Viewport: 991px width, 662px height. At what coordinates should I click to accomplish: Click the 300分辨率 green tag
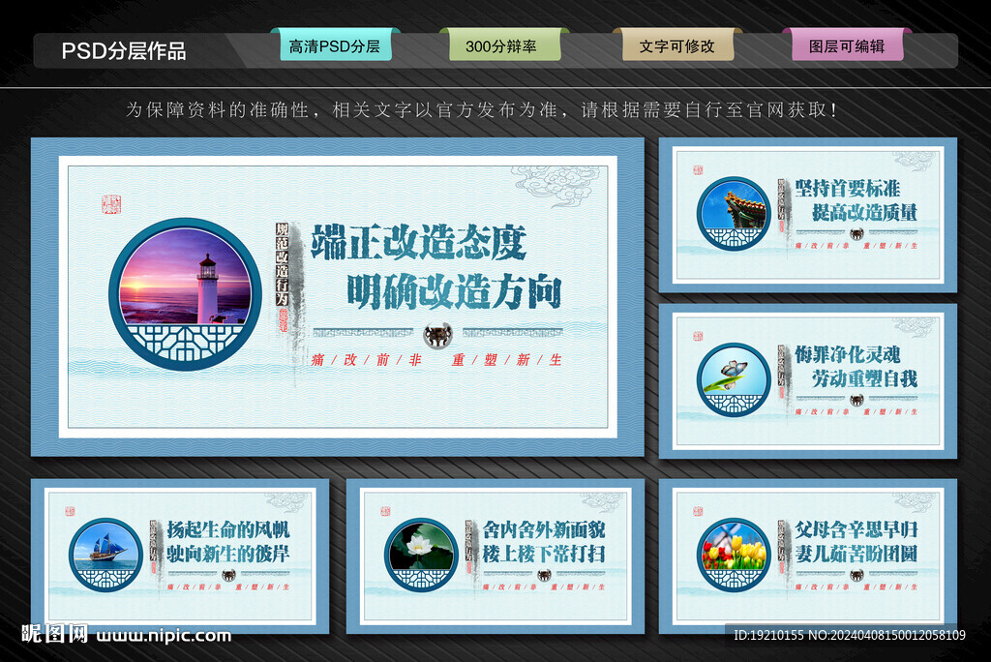(504, 45)
